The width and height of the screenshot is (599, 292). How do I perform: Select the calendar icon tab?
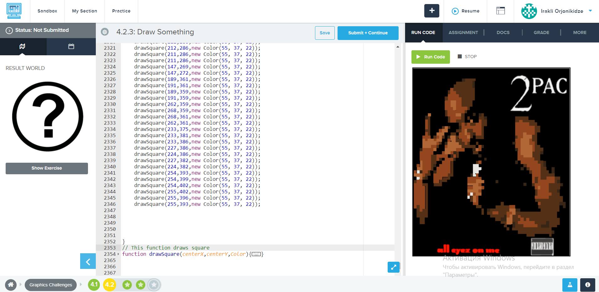71,47
